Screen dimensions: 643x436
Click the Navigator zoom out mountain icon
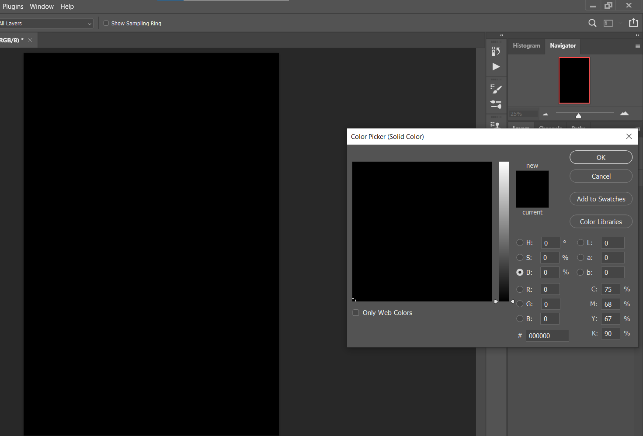pos(545,114)
